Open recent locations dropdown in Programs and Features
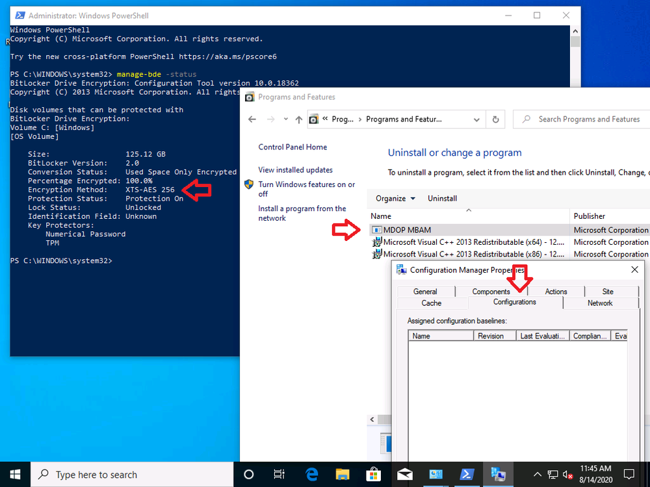This screenshot has height=487, width=650. point(285,119)
